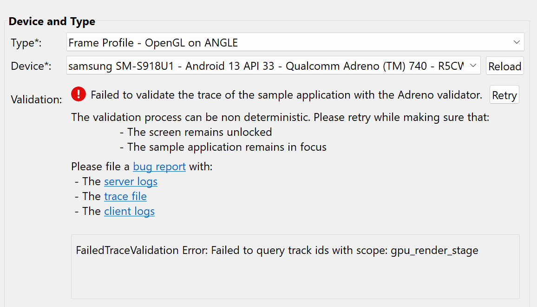Open the Device dropdown chevron
537x307 pixels.
[x=473, y=66]
